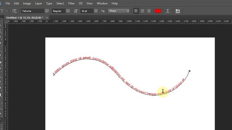Click the horizontal ruler at the 1000 mark
This screenshot has width=232, height=130.
tap(129, 21)
